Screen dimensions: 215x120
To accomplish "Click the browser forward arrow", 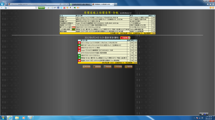I will tap(6, 4).
